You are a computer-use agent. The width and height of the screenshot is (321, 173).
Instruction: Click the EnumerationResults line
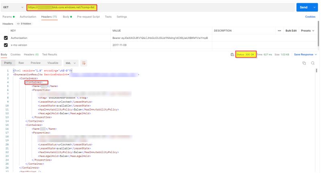[x=76, y=74]
